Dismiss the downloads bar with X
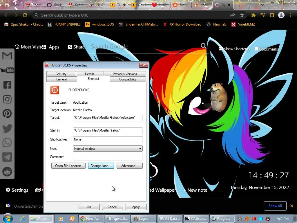297x223 pixels. (292, 206)
